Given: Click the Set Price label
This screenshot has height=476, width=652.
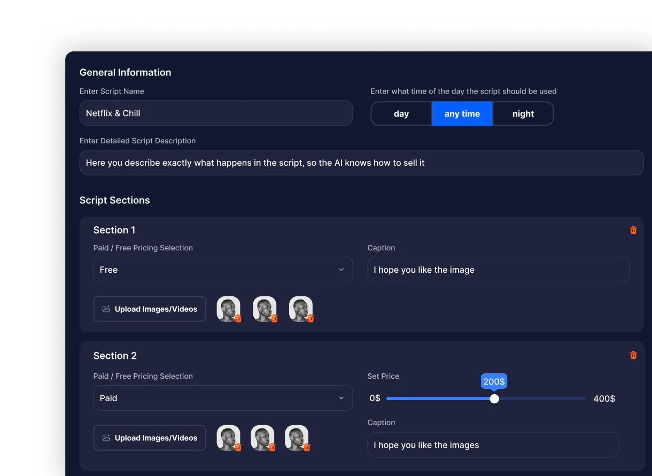Looking at the screenshot, I should pos(383,376).
